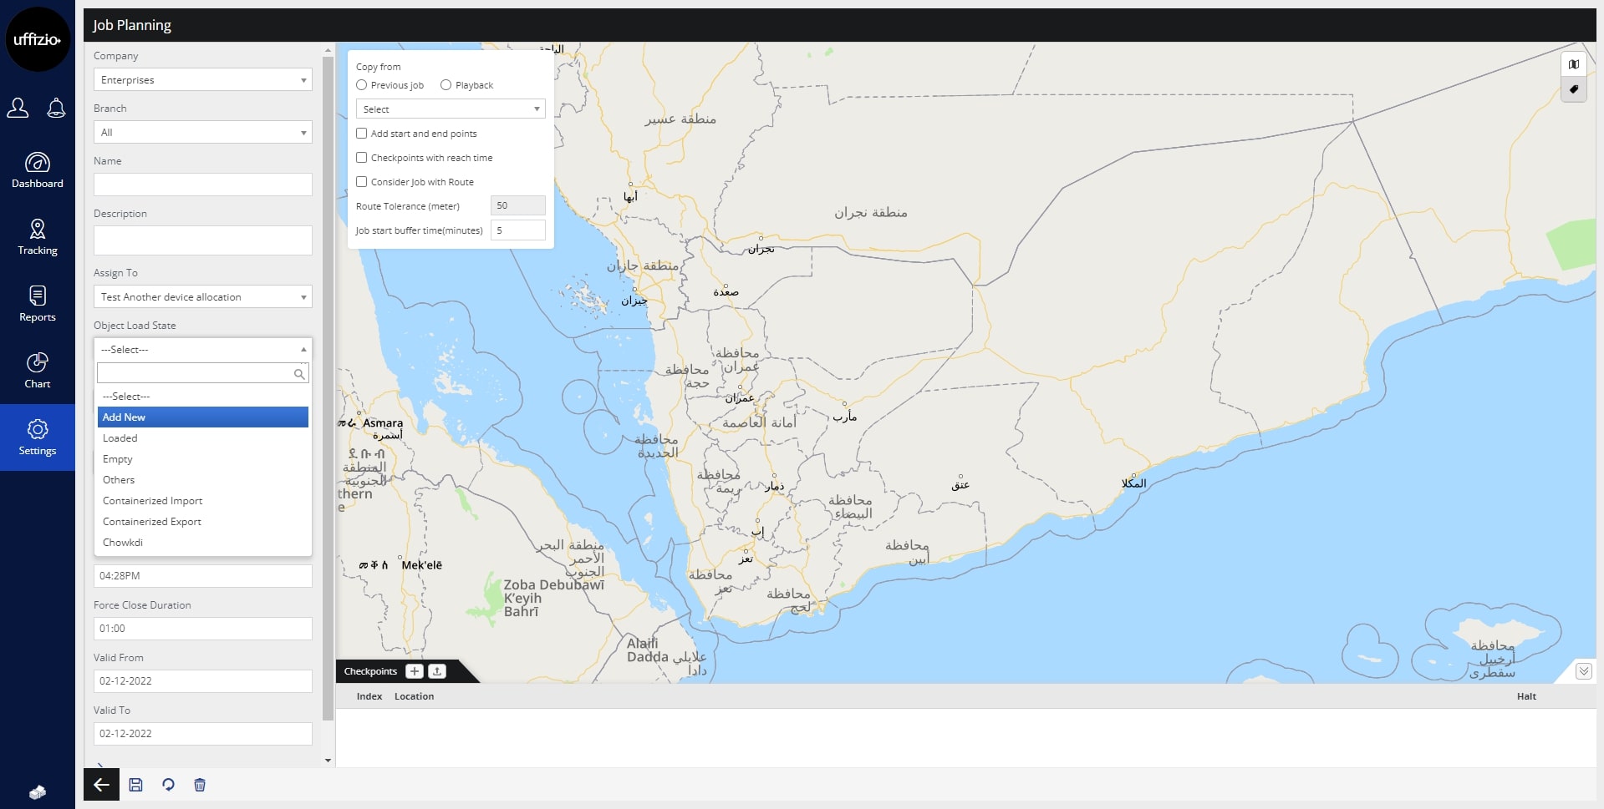Click the save job floppy disk icon
This screenshot has width=1604, height=809.
click(135, 785)
